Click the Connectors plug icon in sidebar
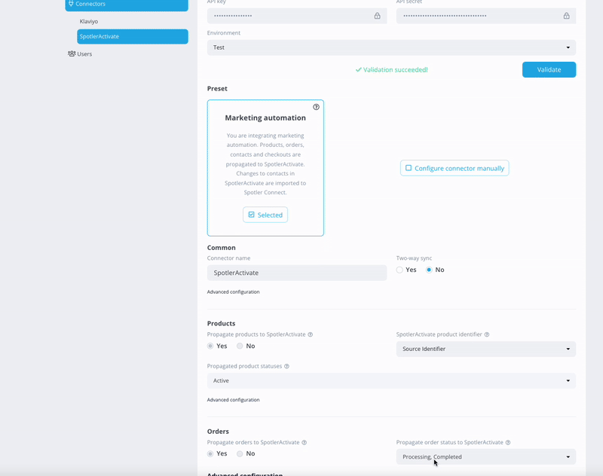 71,4
